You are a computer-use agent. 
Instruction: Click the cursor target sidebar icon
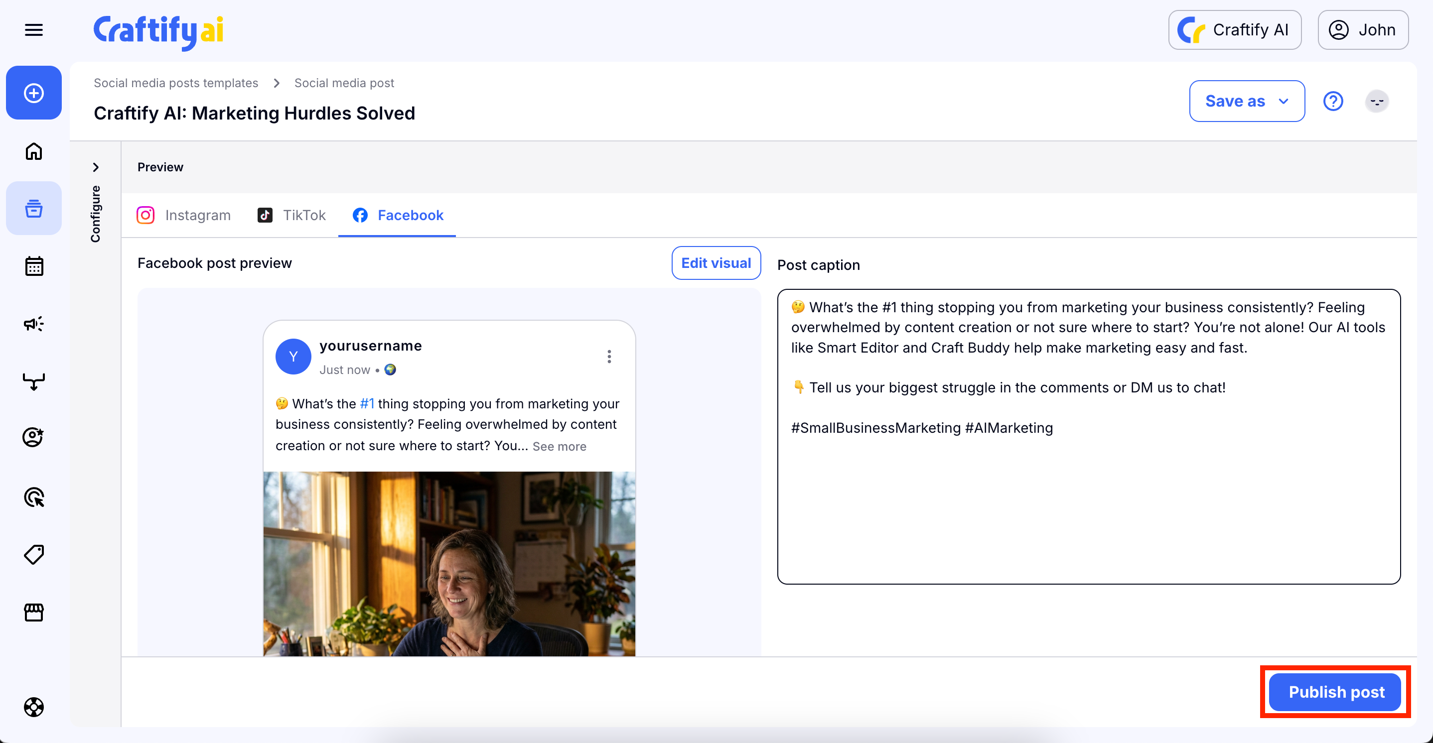pyautogui.click(x=33, y=496)
